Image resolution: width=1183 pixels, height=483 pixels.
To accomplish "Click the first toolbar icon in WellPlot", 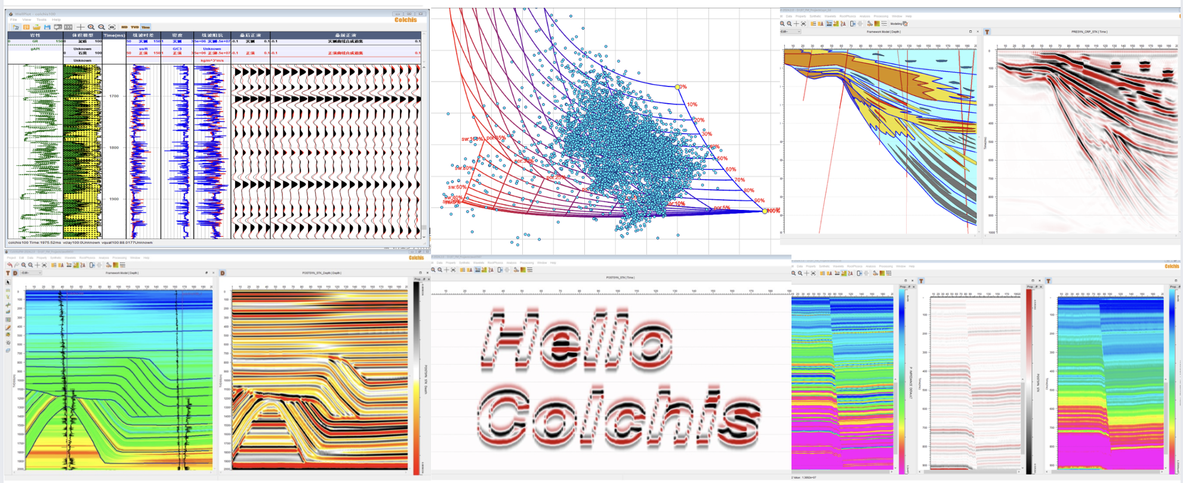I will pos(16,27).
